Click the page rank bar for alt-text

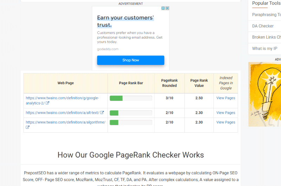point(131,113)
